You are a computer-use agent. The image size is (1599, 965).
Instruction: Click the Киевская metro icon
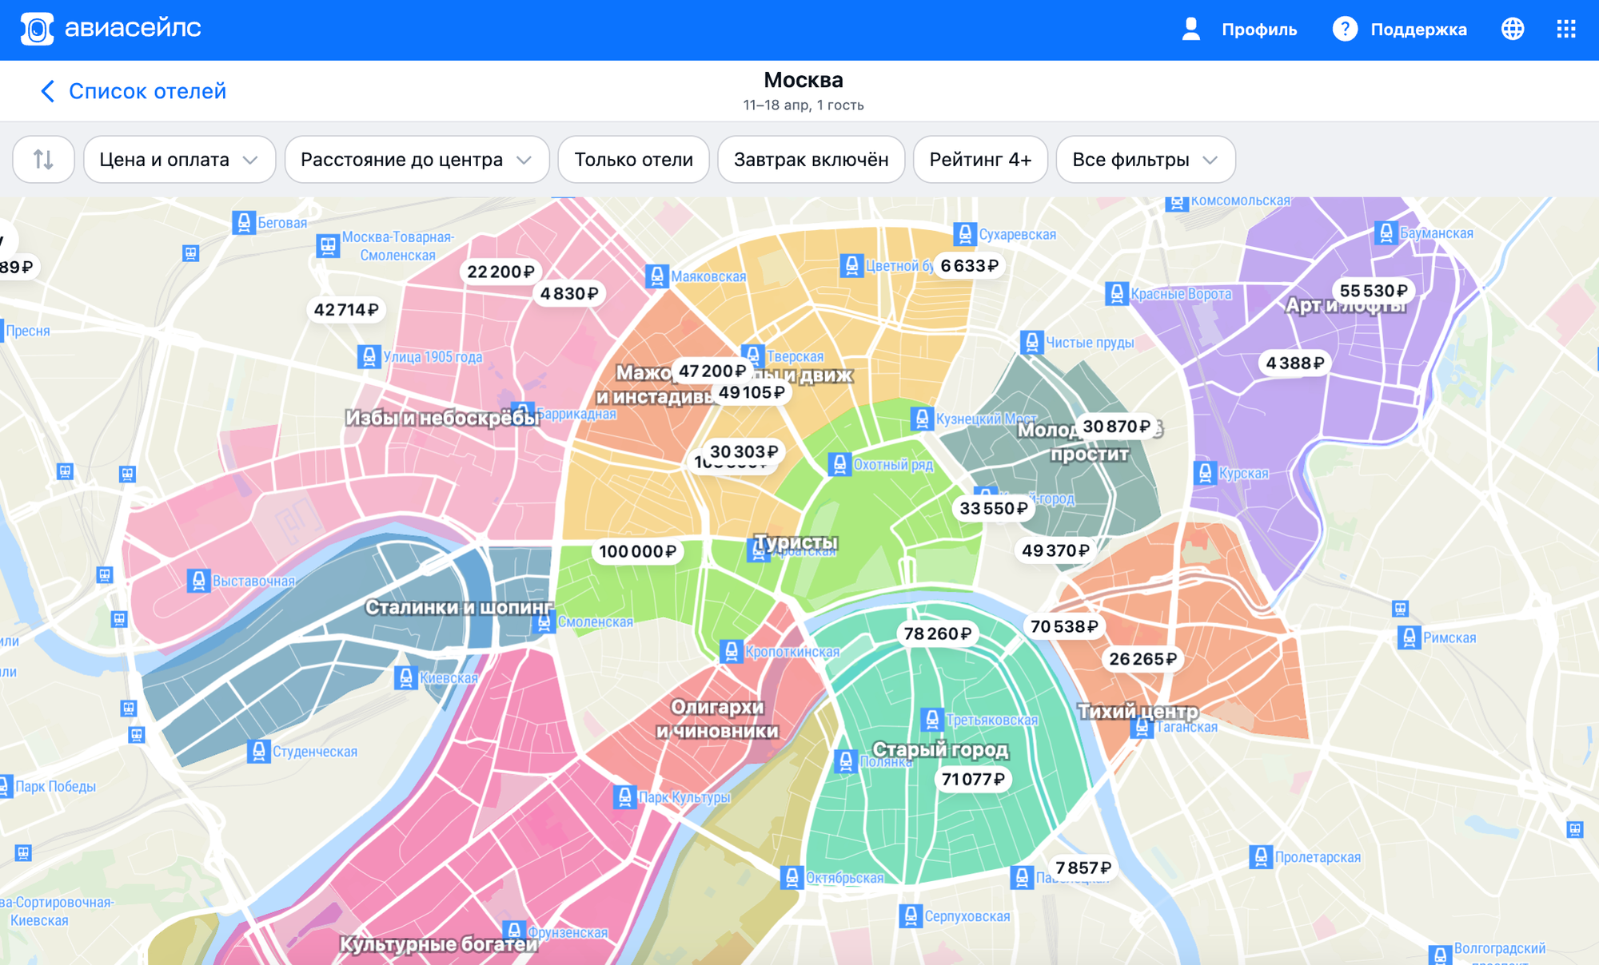coord(406,677)
